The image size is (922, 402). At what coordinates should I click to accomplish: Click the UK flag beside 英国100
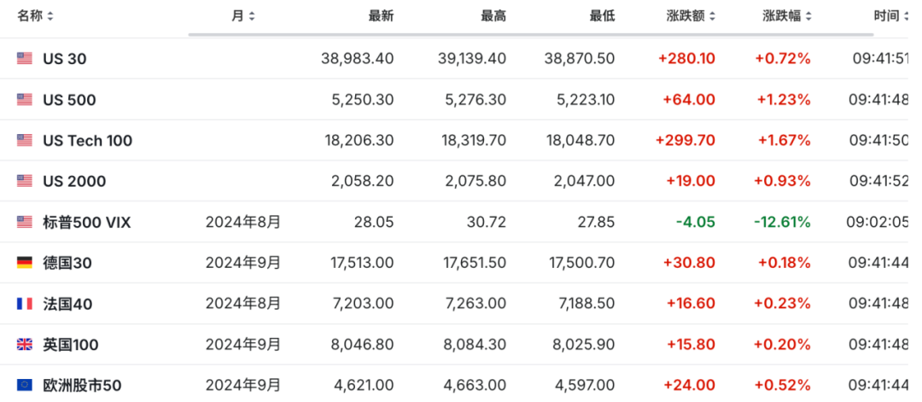24,345
